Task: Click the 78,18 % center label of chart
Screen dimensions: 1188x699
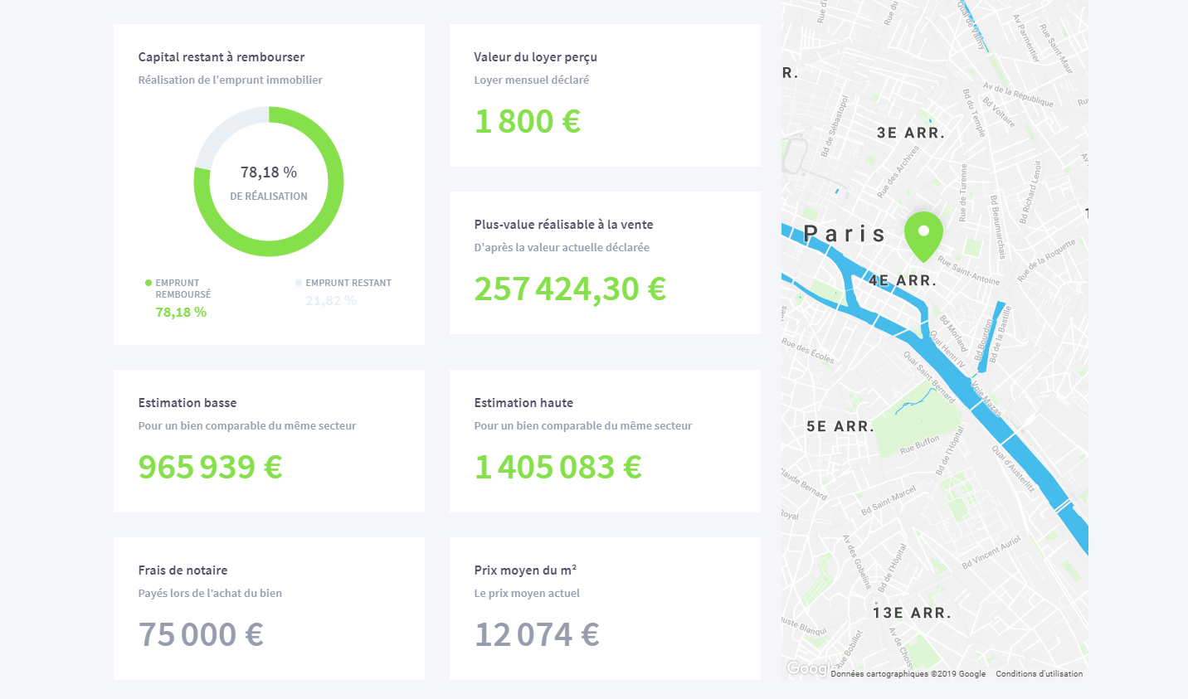Action: (269, 172)
